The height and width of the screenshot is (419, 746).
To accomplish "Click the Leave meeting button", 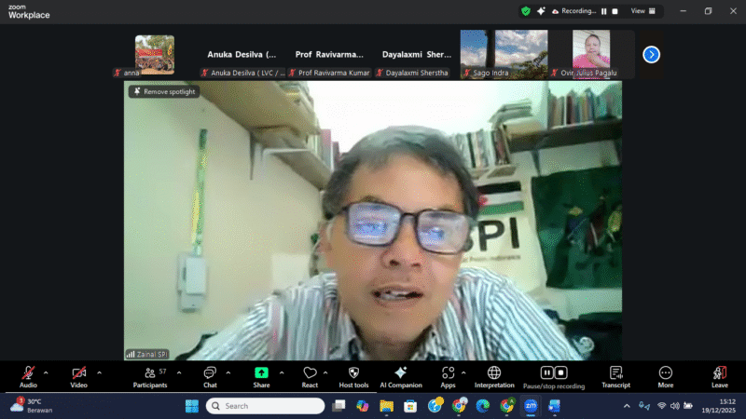I will click(719, 373).
